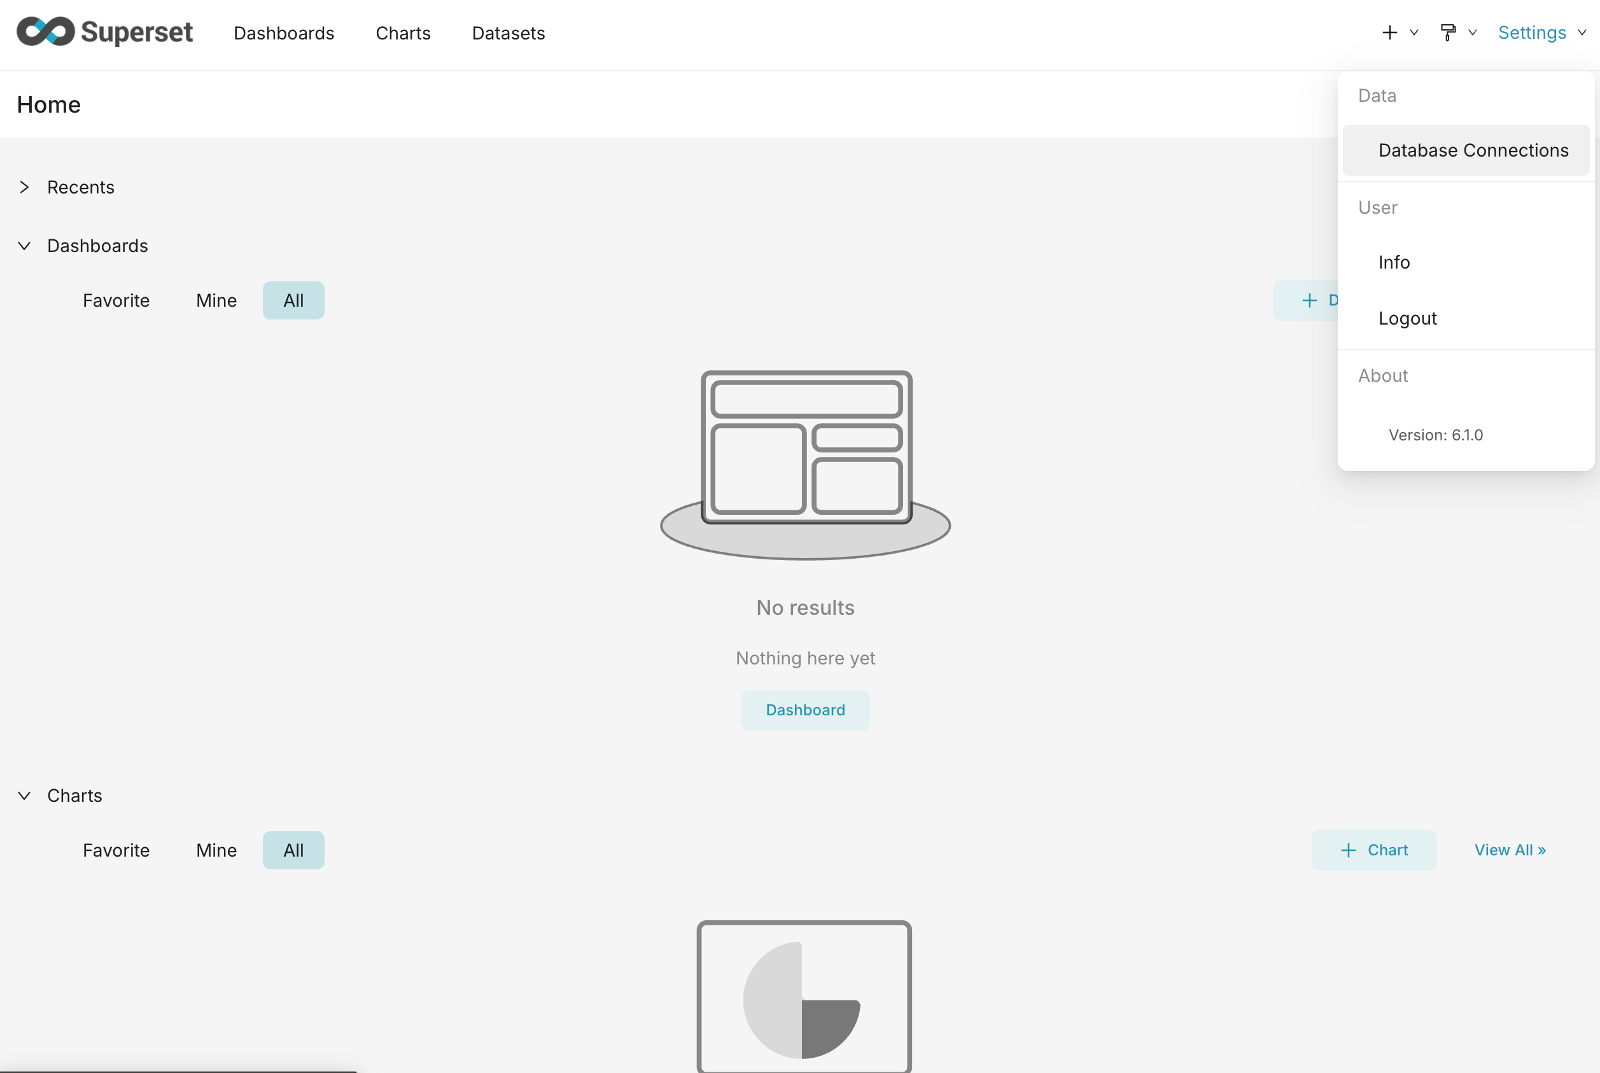Open the theme paint roller menu
Viewport: 1600px width, 1073px height.
click(1447, 33)
